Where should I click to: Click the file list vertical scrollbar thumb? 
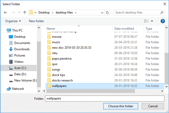tap(166, 69)
